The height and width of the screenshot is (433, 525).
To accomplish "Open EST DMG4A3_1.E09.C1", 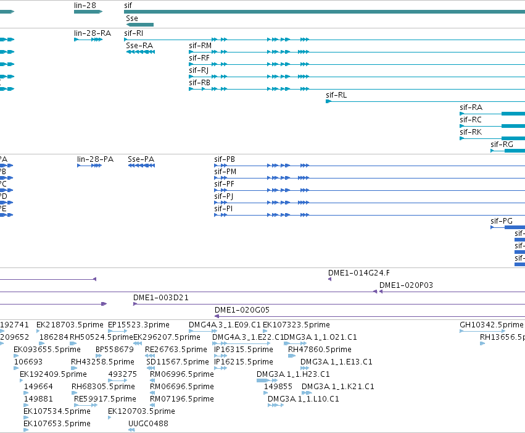I will click(225, 325).
